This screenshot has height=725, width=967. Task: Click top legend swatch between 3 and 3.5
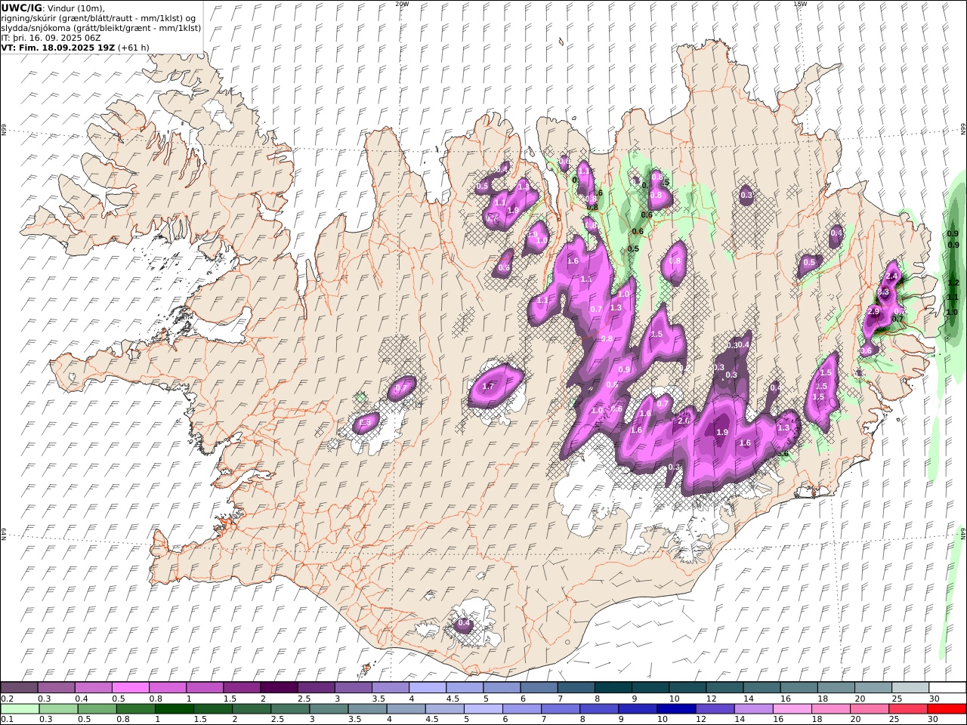tap(353, 687)
